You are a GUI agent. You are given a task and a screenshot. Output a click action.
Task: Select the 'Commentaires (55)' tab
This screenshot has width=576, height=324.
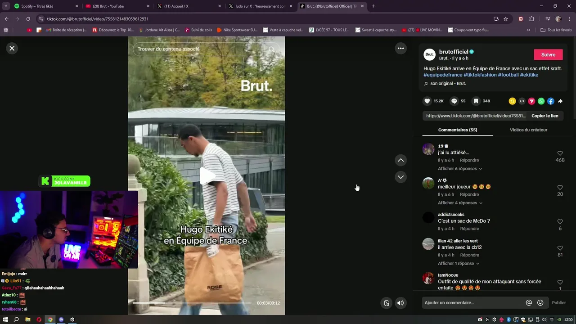click(x=458, y=130)
